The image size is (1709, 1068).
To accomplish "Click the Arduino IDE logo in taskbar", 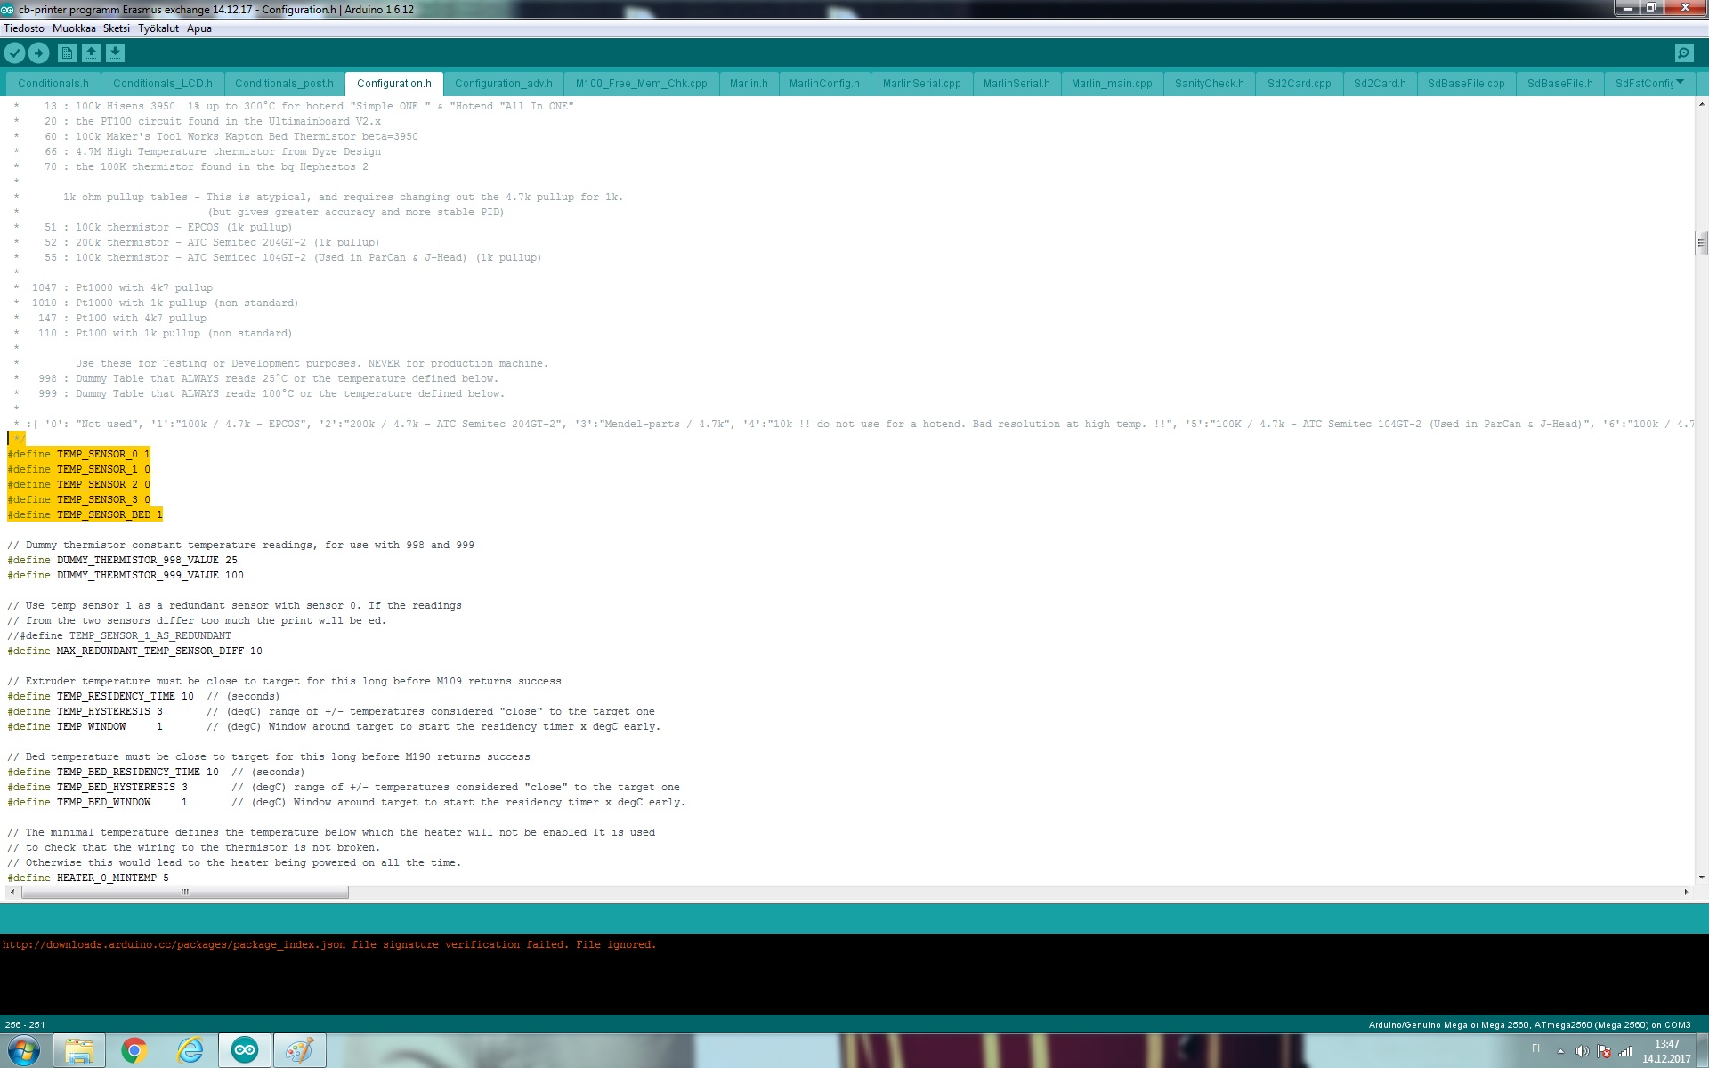I will [x=246, y=1049].
